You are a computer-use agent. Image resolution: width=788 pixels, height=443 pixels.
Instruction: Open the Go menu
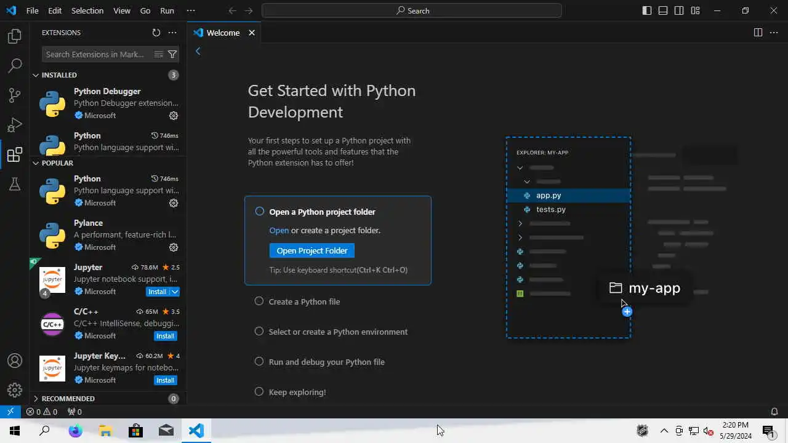[x=145, y=10]
